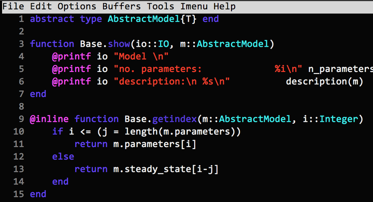Screen dimensions: 373x202
Task: Place cursor on the else keyword
Action: point(63,156)
